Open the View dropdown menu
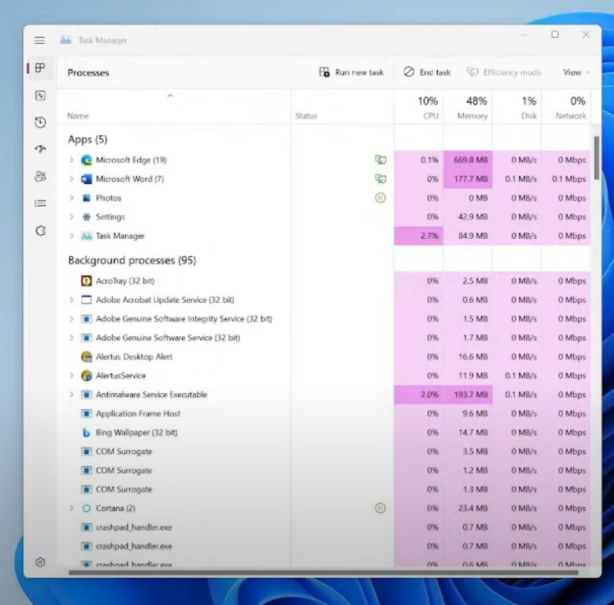The width and height of the screenshot is (614, 605). coord(576,73)
